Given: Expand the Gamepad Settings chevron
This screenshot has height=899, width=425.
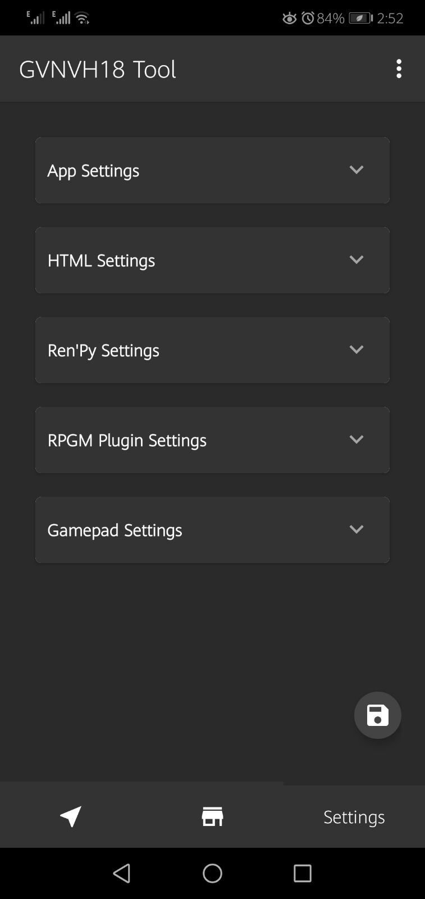Looking at the screenshot, I should 356,529.
